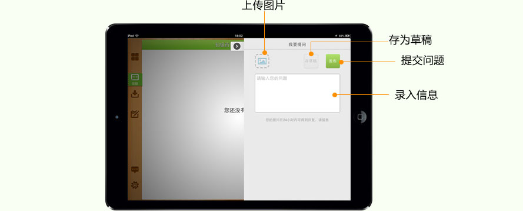Image resolution: width=523 pixels, height=211 pixels.
Task: Open the settings gear icon
Action: click(135, 185)
